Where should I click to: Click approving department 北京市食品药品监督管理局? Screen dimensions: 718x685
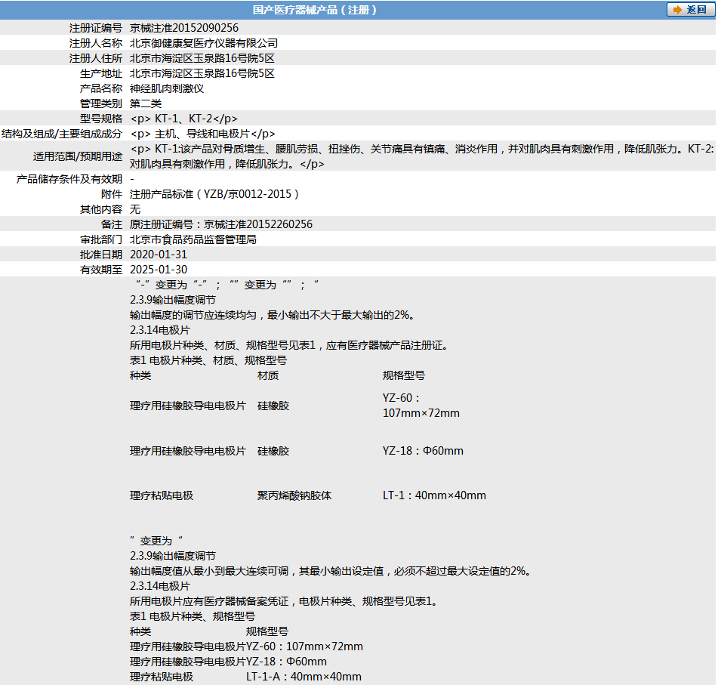click(193, 239)
